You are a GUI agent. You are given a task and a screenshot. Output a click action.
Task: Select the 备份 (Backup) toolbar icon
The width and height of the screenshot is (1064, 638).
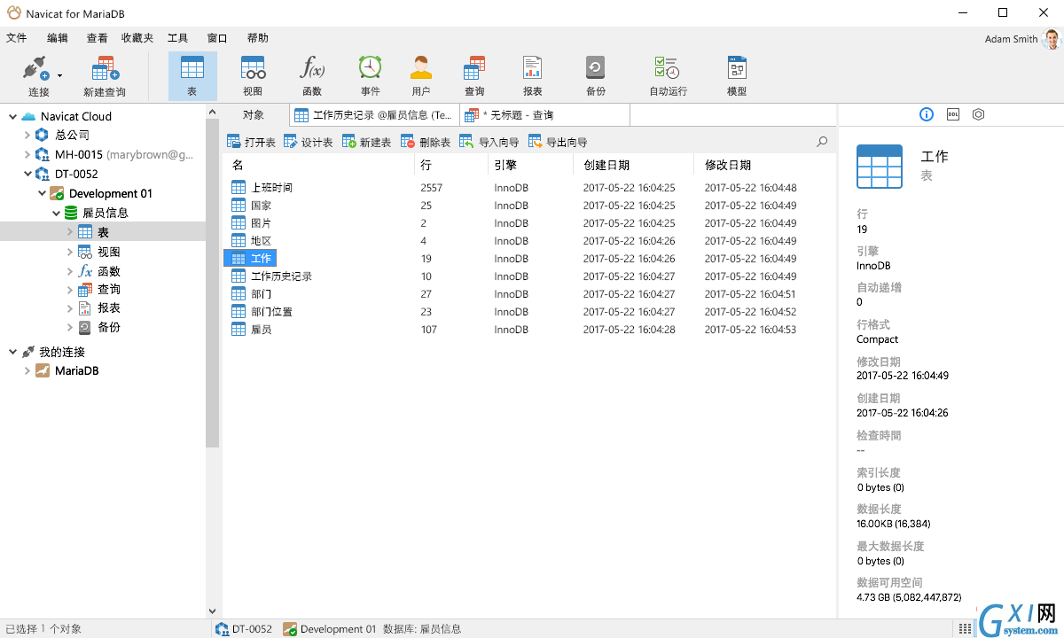point(596,75)
